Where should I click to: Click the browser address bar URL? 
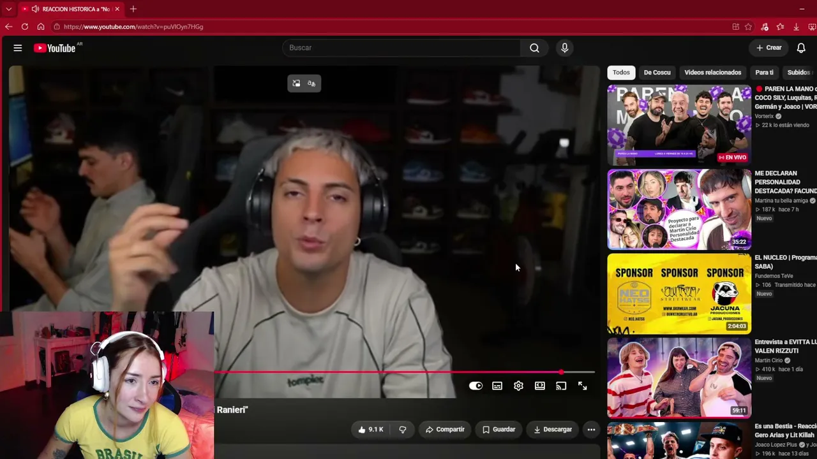pyautogui.click(x=133, y=27)
